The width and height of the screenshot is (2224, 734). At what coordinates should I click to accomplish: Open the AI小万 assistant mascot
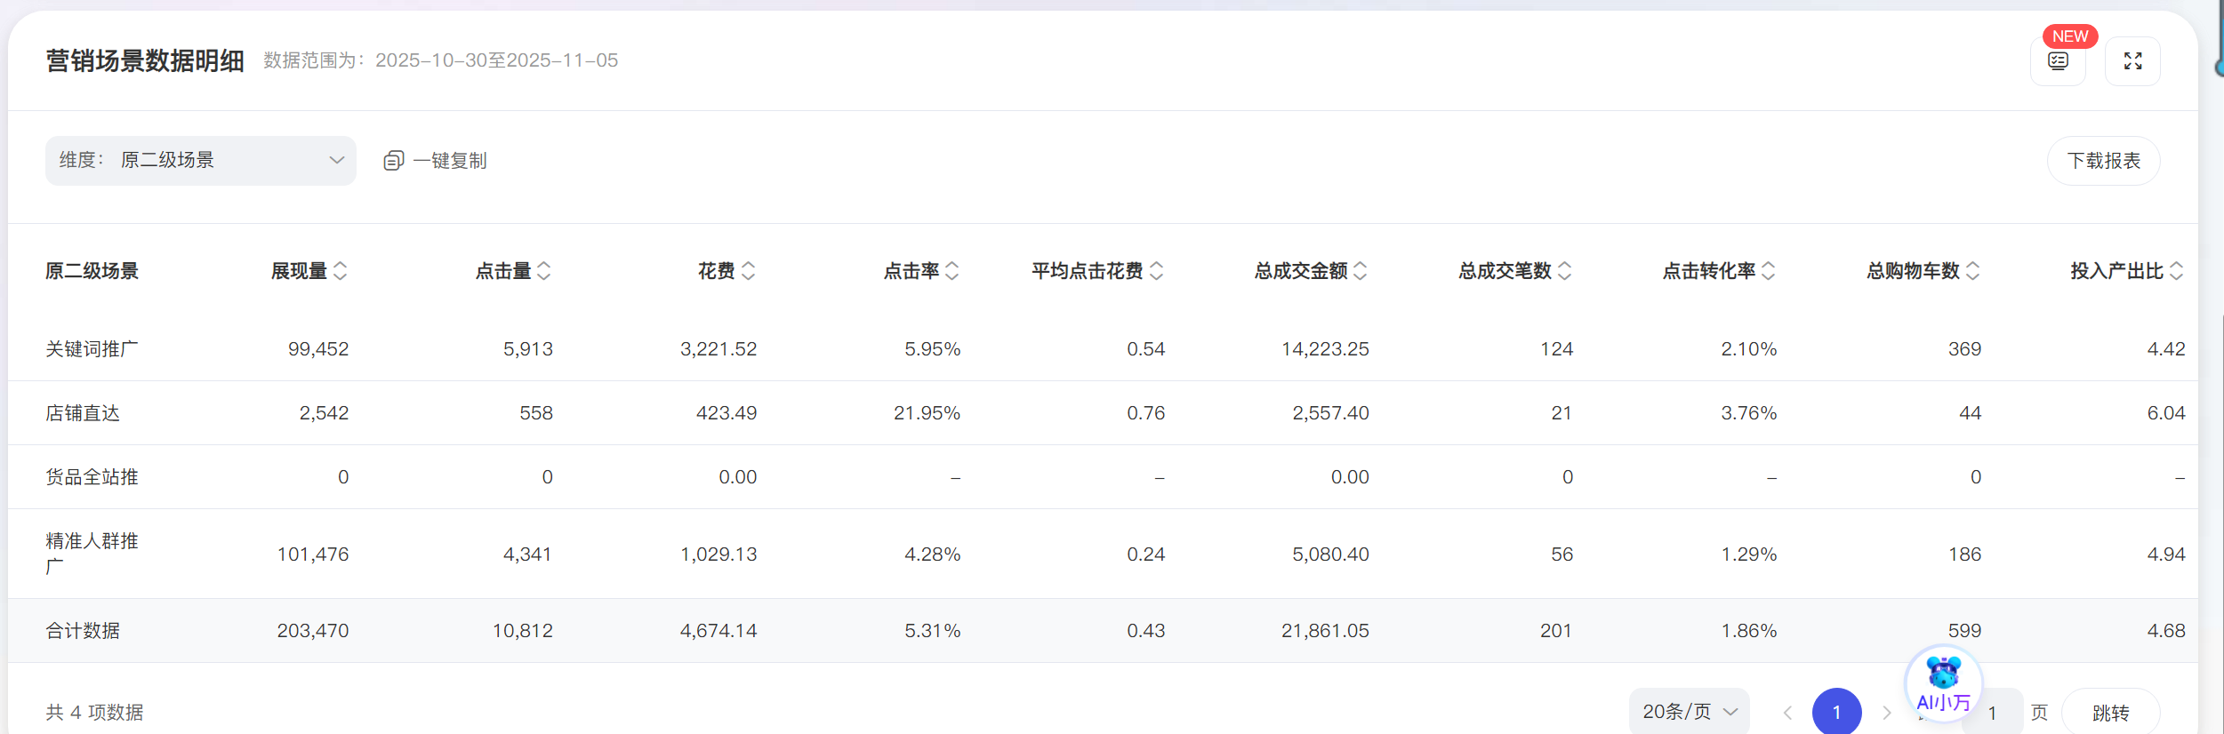tap(1943, 682)
